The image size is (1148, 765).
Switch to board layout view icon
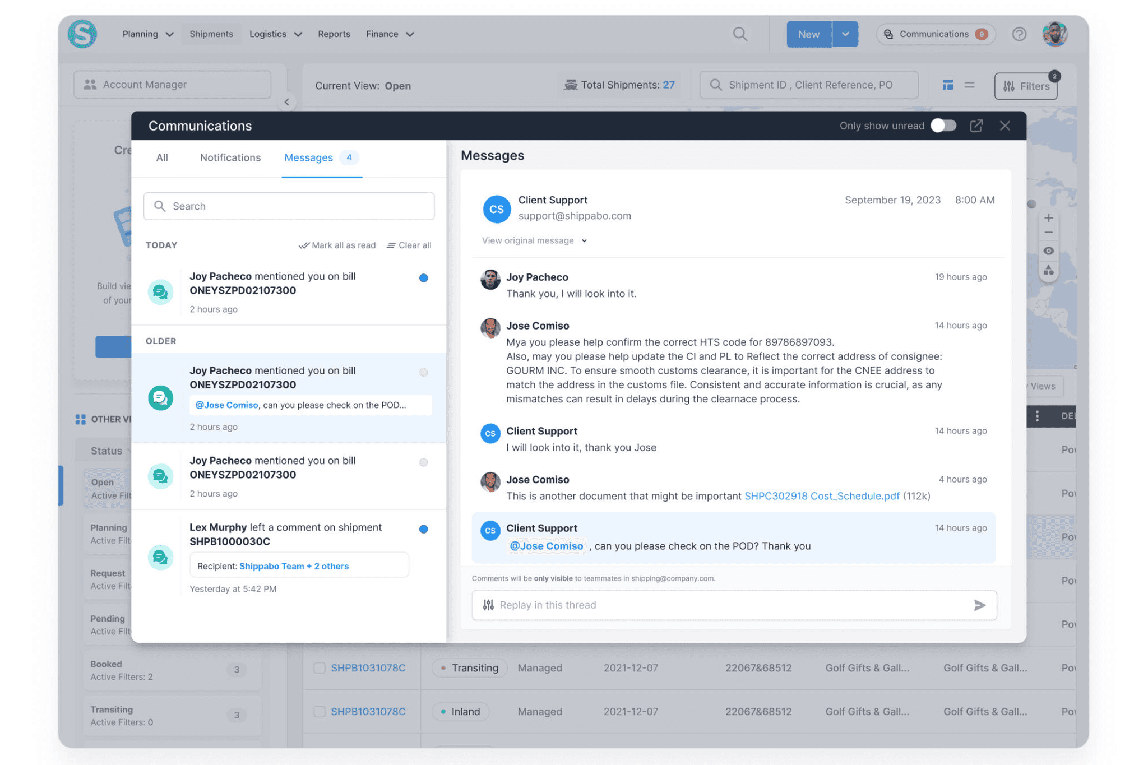coord(947,85)
